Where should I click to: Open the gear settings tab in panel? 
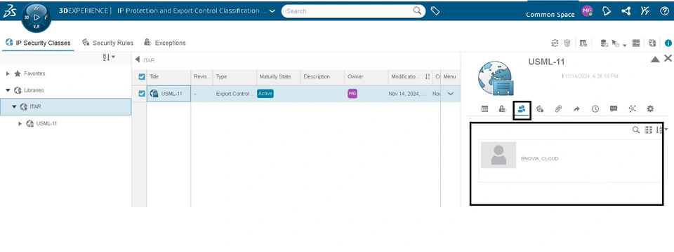click(x=650, y=109)
